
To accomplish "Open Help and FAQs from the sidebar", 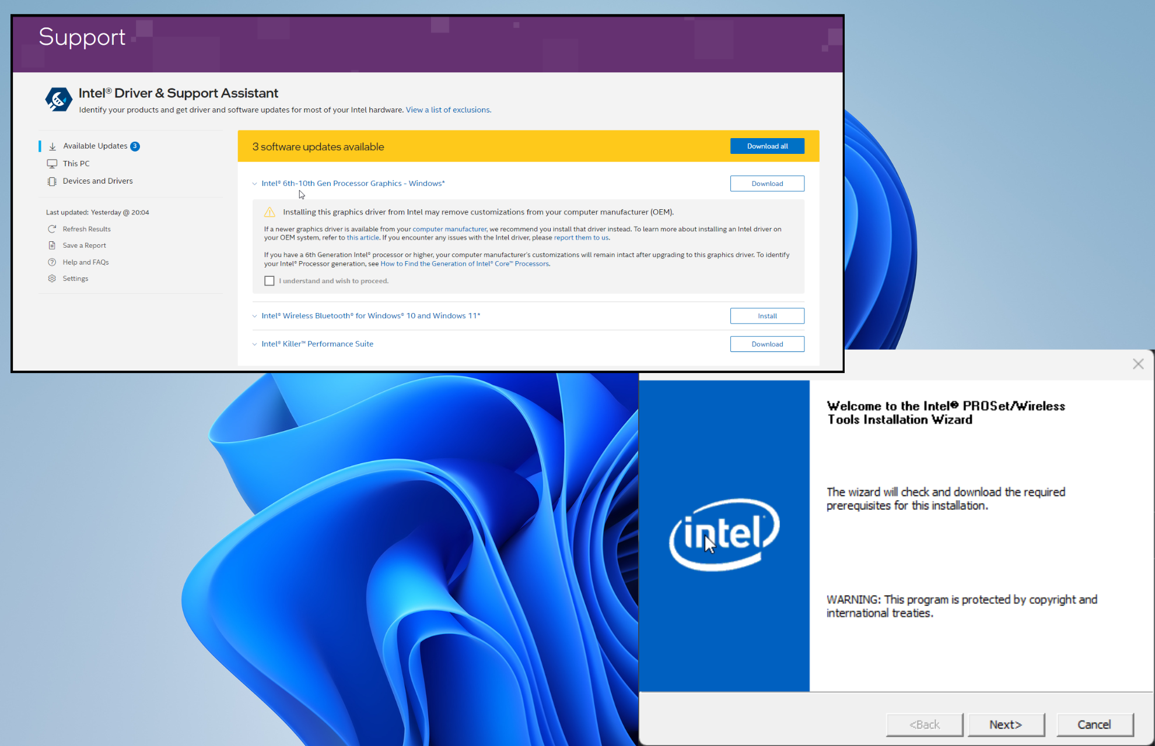I will [x=86, y=262].
